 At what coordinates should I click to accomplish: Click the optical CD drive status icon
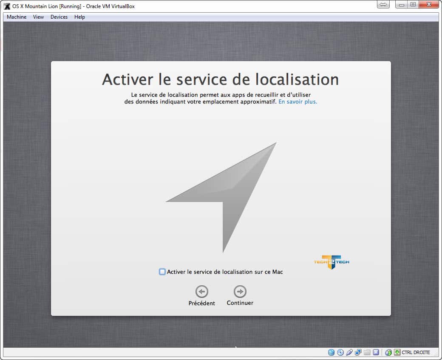[x=340, y=352]
